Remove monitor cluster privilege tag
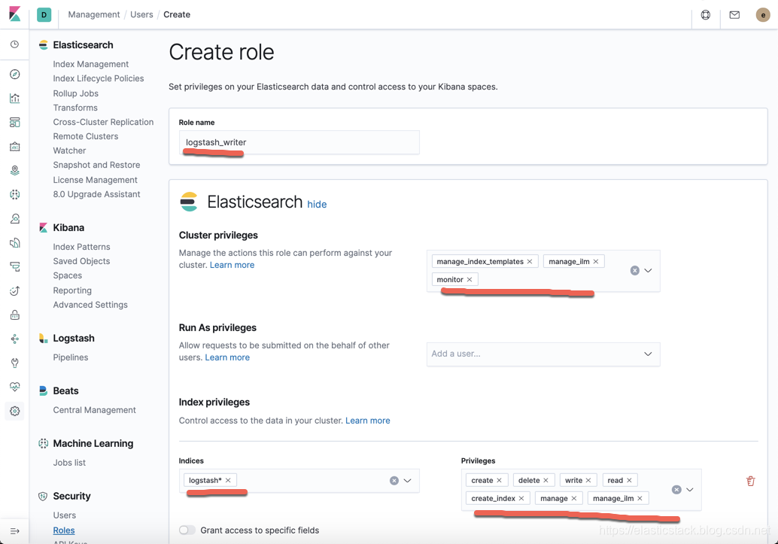The image size is (778, 544). [470, 279]
